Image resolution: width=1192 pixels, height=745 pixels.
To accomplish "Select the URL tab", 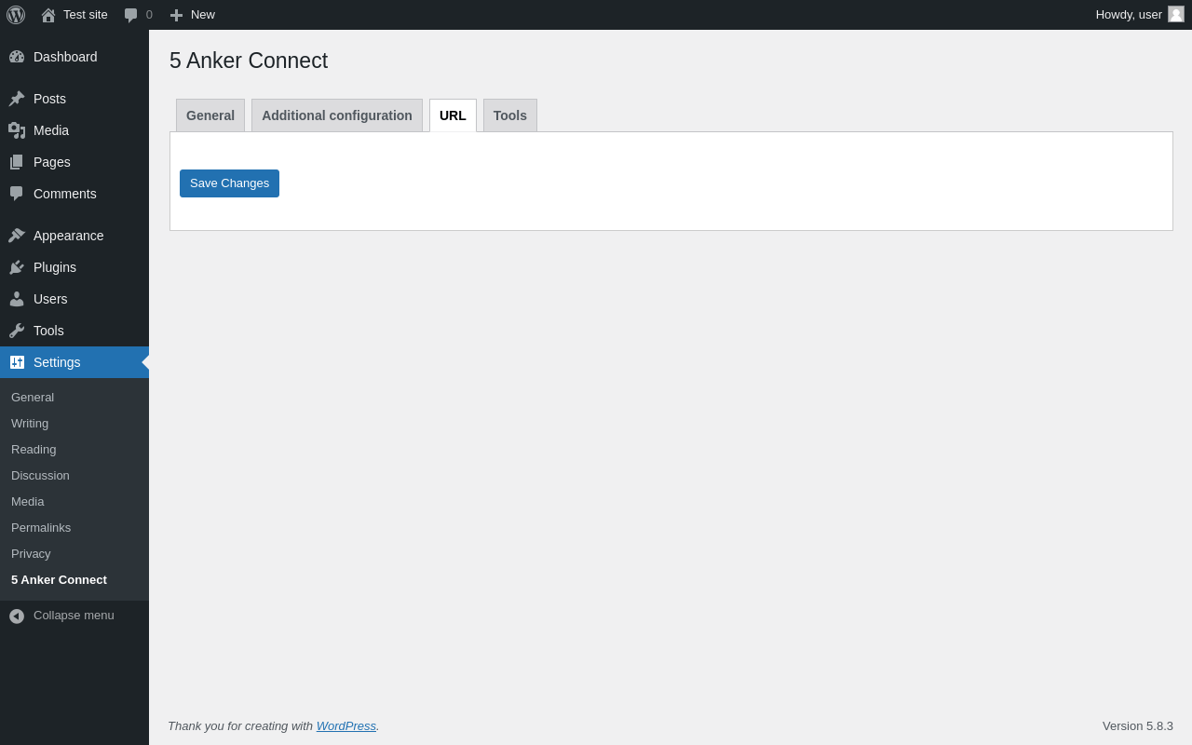I will point(453,115).
